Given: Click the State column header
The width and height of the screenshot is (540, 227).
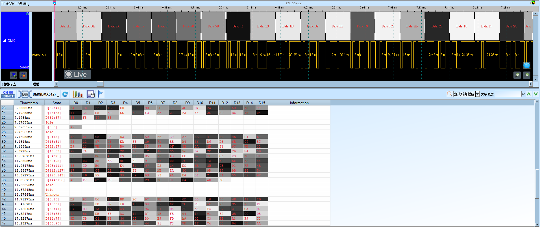Looking at the screenshot, I should [x=57, y=103].
